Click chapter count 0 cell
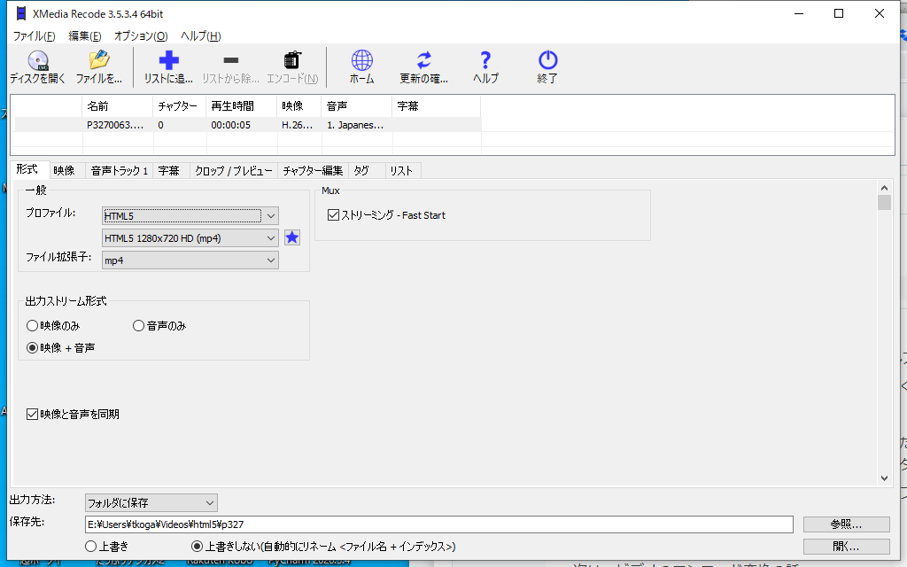This screenshot has height=567, width=907. (161, 125)
